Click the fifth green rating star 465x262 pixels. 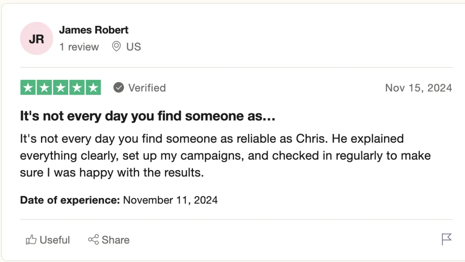(x=93, y=88)
